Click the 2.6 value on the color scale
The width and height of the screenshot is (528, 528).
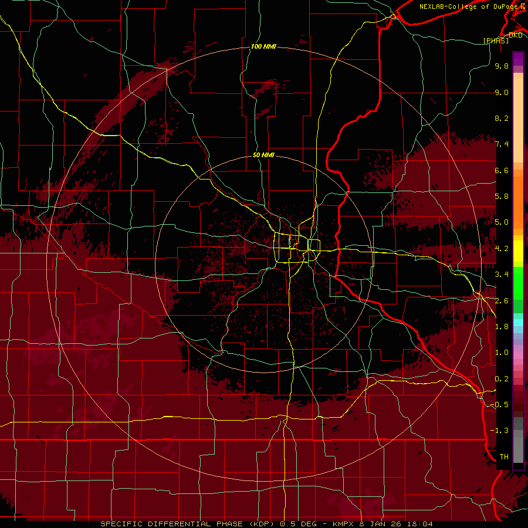coord(502,301)
